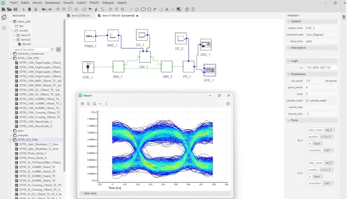
Task: Expand the psimplus library node
Action: (x=11, y=135)
